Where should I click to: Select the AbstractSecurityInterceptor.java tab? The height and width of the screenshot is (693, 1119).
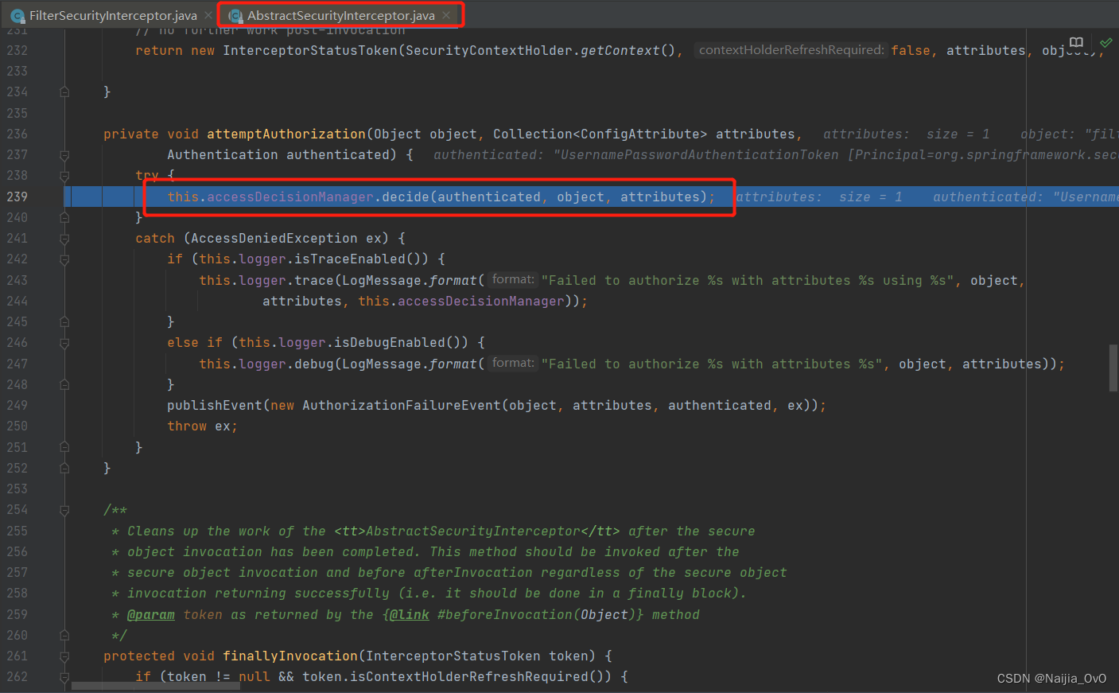point(340,15)
